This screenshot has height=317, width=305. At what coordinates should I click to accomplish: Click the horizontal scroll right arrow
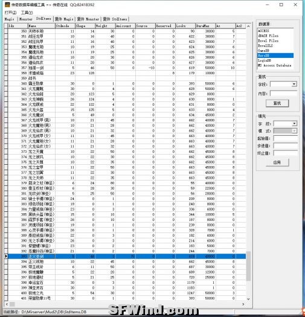(x=243, y=304)
